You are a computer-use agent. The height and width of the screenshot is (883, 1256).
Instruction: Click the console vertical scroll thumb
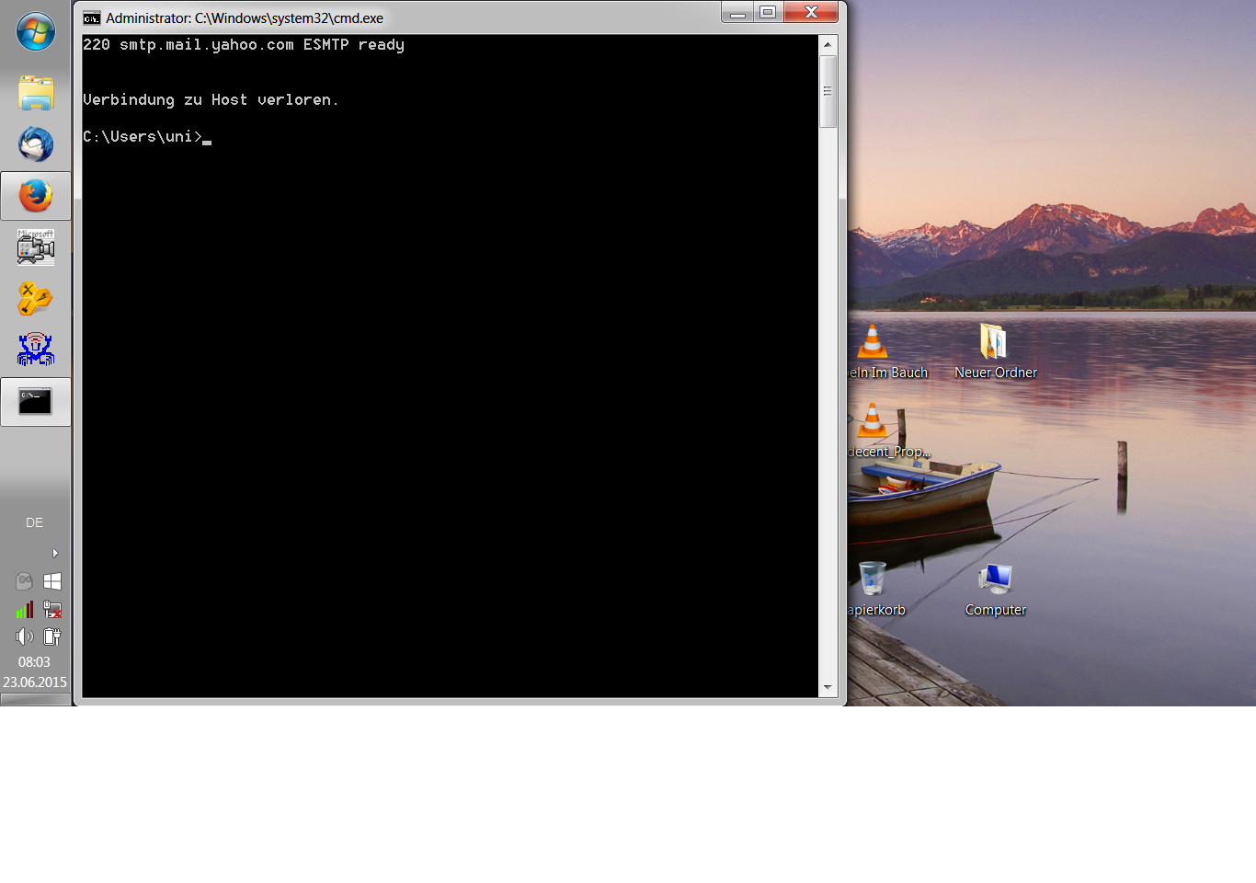click(x=828, y=91)
